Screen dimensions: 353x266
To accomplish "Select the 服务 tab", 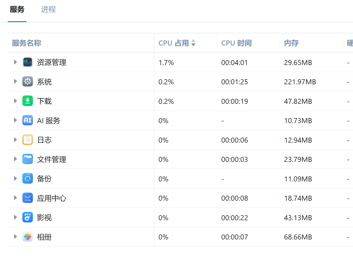I will (x=17, y=9).
